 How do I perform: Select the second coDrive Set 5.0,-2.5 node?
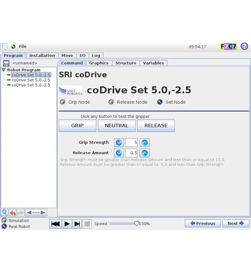(x=31, y=80)
